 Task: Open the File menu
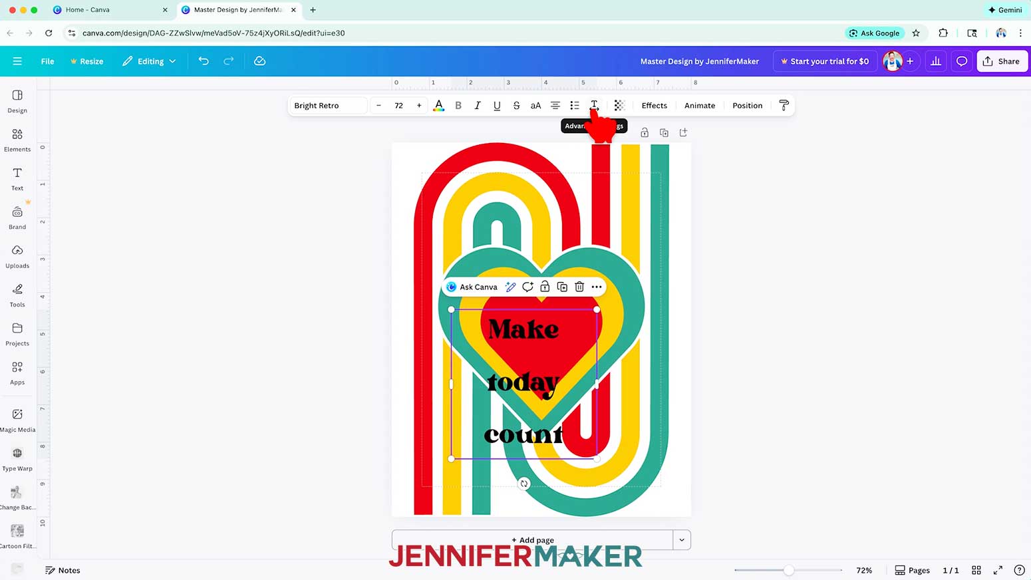point(47,61)
